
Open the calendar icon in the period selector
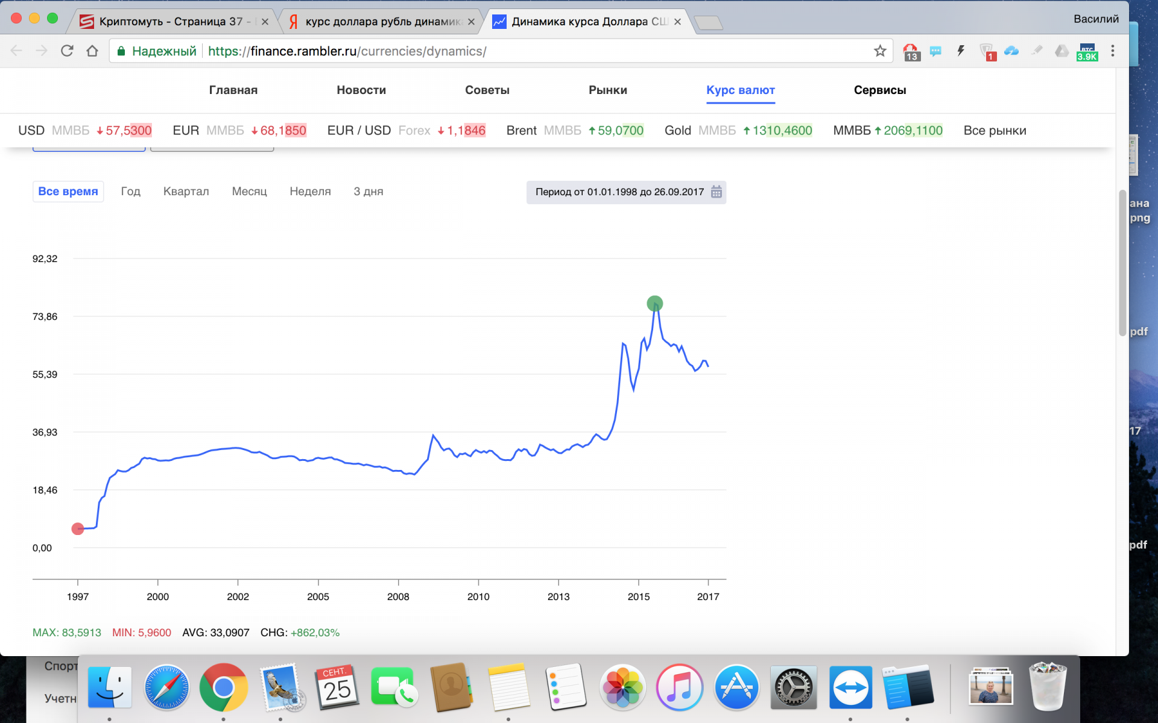716,192
